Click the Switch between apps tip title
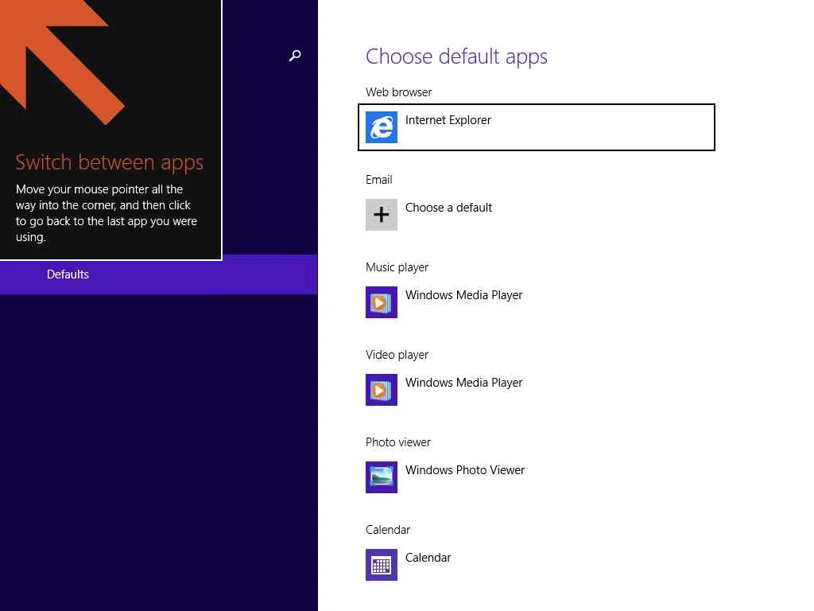 pyautogui.click(x=110, y=162)
